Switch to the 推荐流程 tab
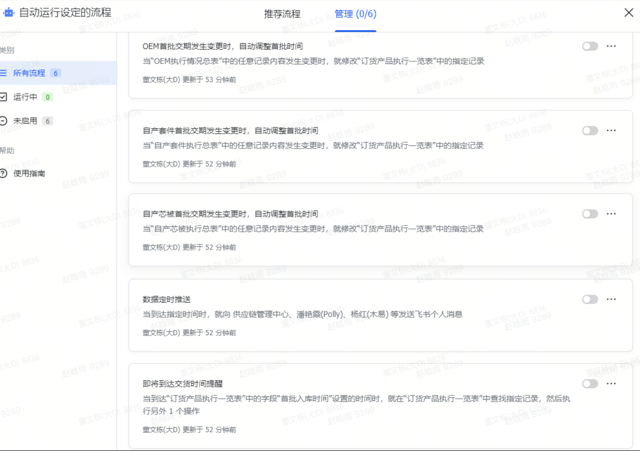Viewport: 640px width, 451px height. coord(282,14)
